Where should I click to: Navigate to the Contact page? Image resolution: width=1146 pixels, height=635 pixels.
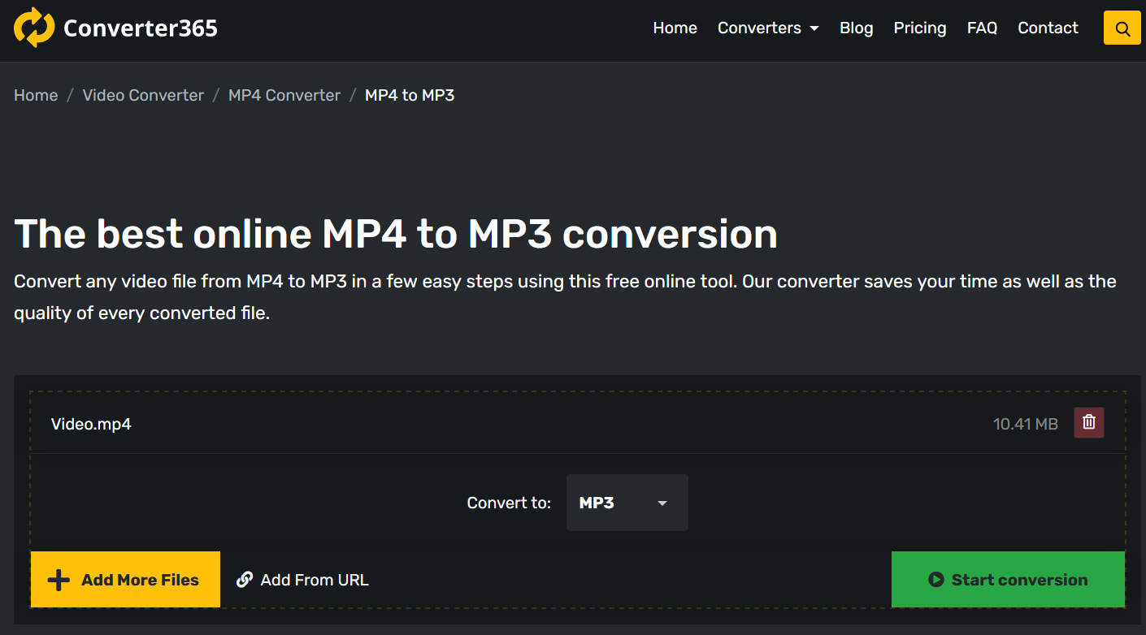1048,28
